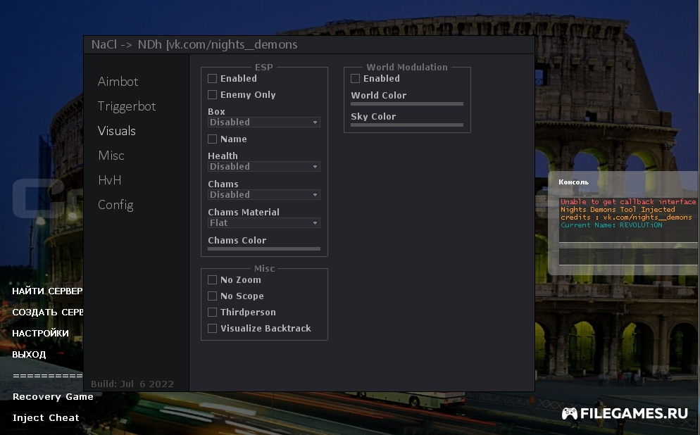Tick the Name checkbox under ESP
The height and width of the screenshot is (435, 700).
pyautogui.click(x=213, y=139)
